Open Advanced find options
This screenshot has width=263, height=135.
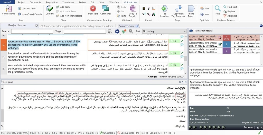click(230, 16)
